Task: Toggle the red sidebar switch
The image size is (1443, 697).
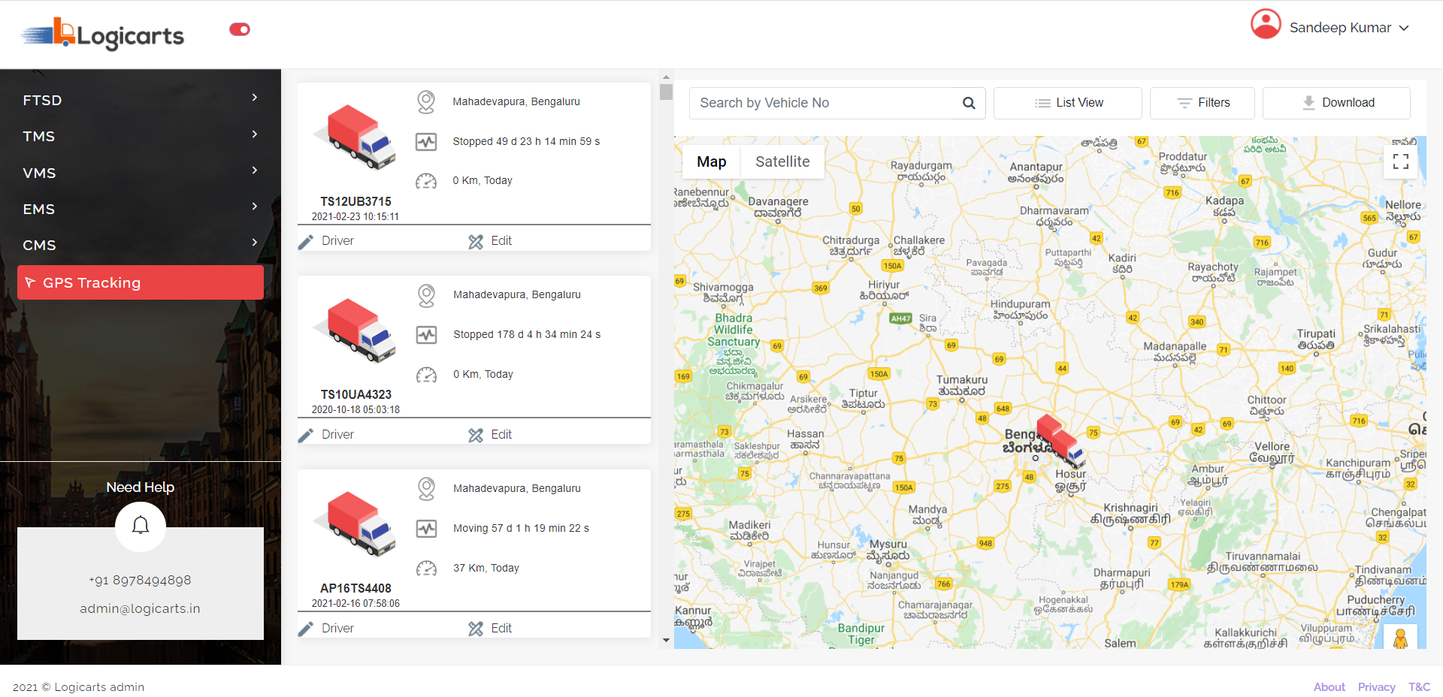Action: click(x=240, y=29)
